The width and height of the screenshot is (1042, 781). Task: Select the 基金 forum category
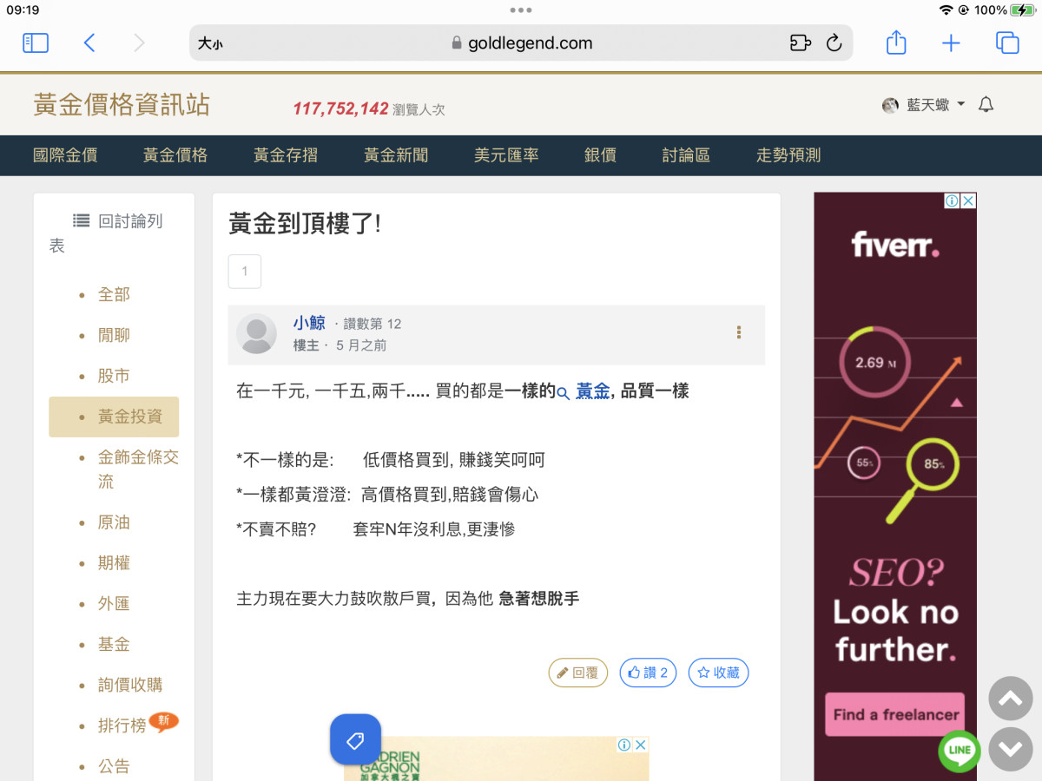coord(114,645)
